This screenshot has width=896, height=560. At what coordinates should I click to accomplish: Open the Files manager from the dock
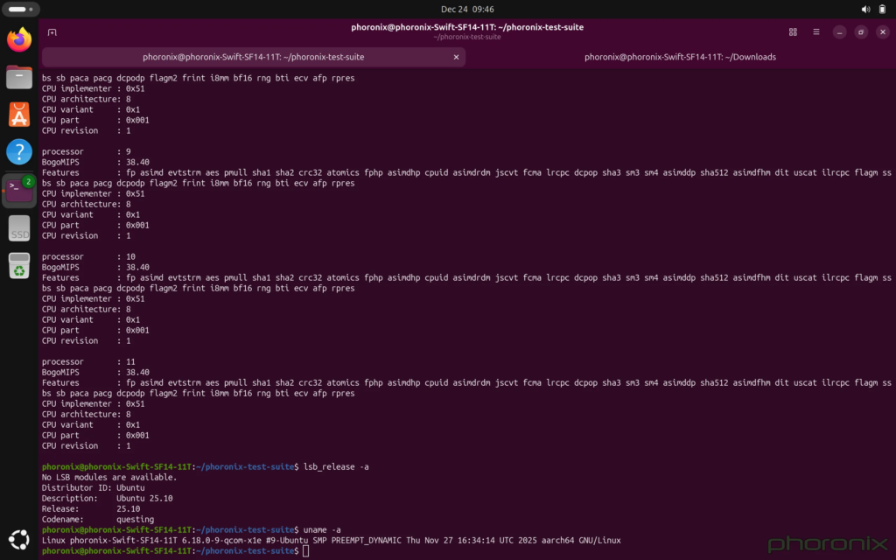pyautogui.click(x=19, y=77)
